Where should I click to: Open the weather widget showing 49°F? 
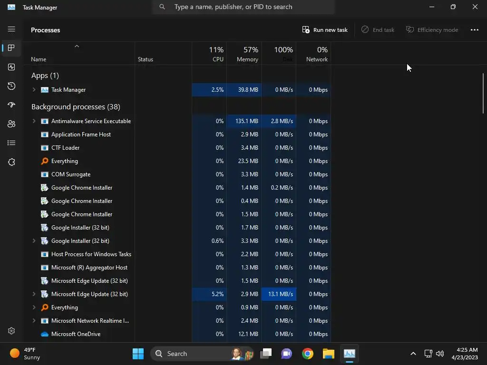(x=25, y=354)
